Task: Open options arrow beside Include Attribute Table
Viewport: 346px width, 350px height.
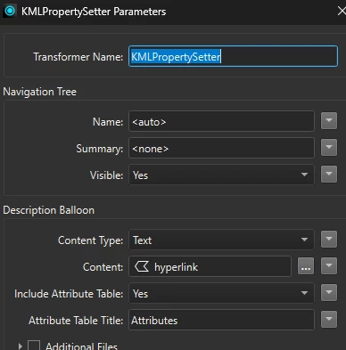Action: 329,293
